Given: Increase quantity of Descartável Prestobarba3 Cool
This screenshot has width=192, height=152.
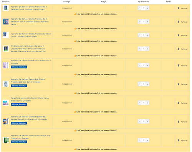Looking at the screenshot, I should (x=147, y=84).
